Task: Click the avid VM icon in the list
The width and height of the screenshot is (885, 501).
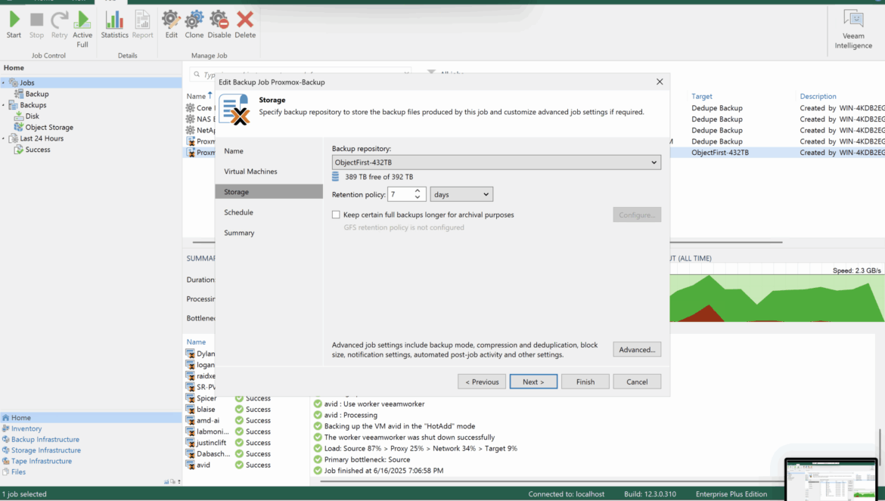Action: [190, 465]
